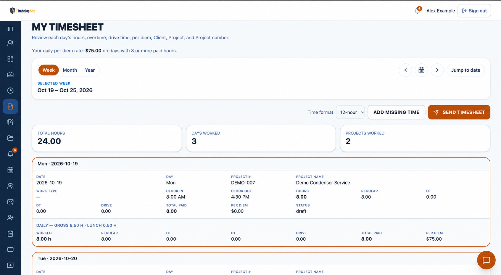Screen dimensions: 501x275
Task: Switch to the Year view tab
Action: click(x=90, y=70)
